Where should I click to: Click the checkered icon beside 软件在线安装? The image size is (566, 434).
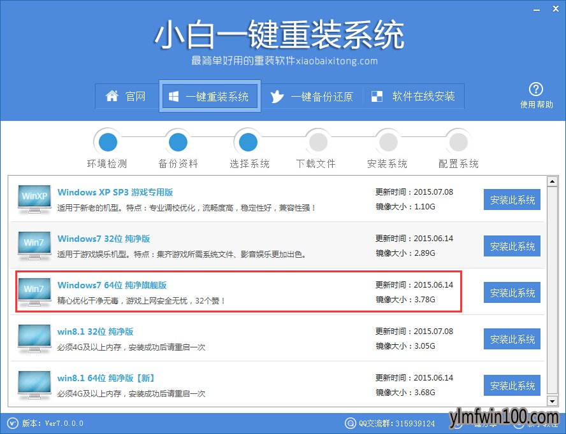click(x=377, y=96)
